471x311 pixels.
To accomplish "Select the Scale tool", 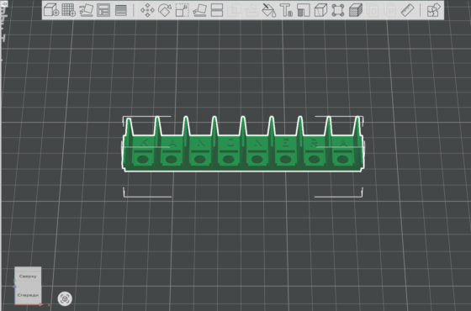I will pos(182,10).
